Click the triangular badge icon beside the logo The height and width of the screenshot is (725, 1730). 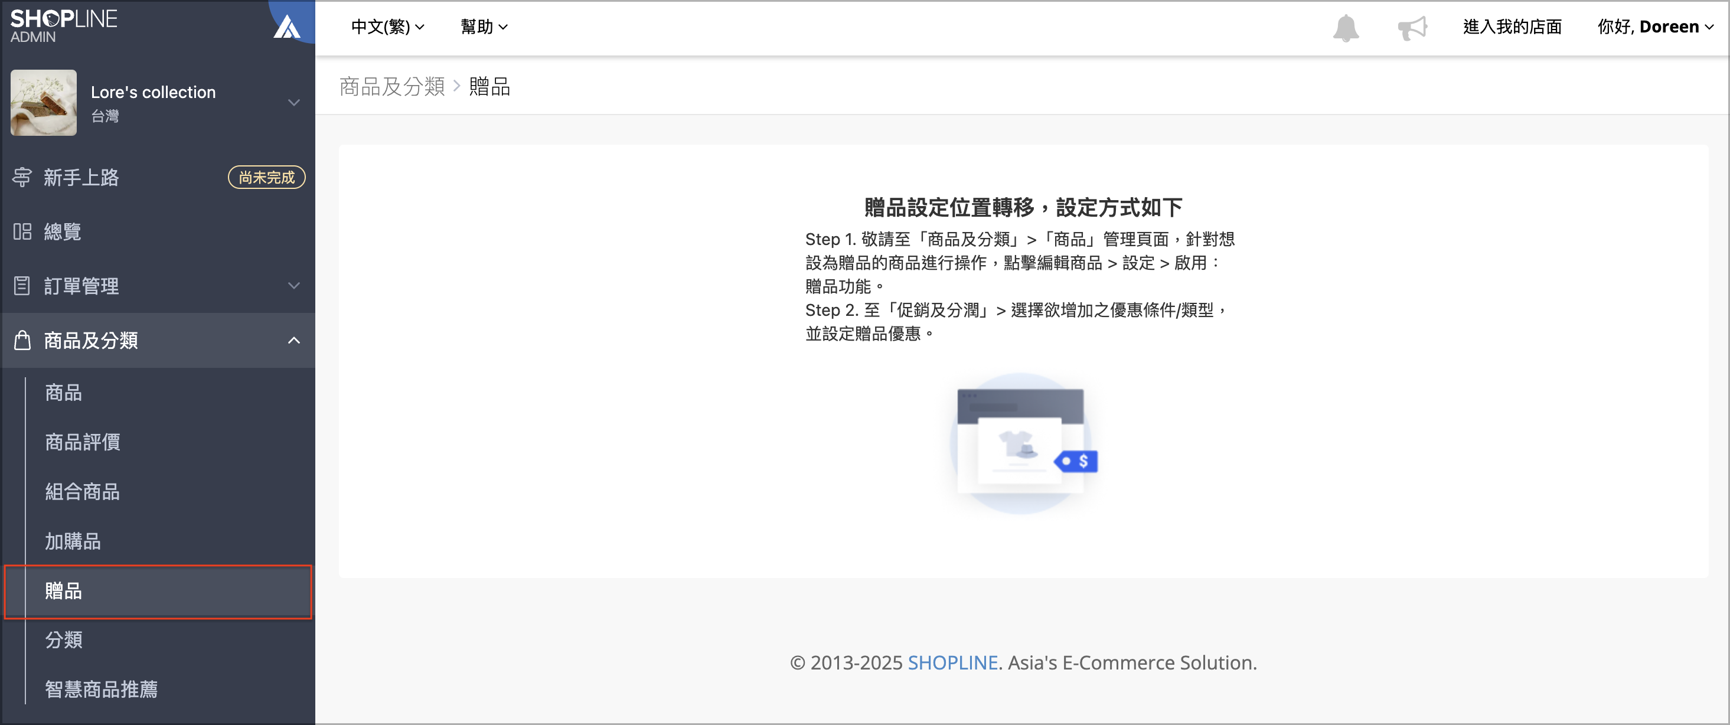(288, 27)
